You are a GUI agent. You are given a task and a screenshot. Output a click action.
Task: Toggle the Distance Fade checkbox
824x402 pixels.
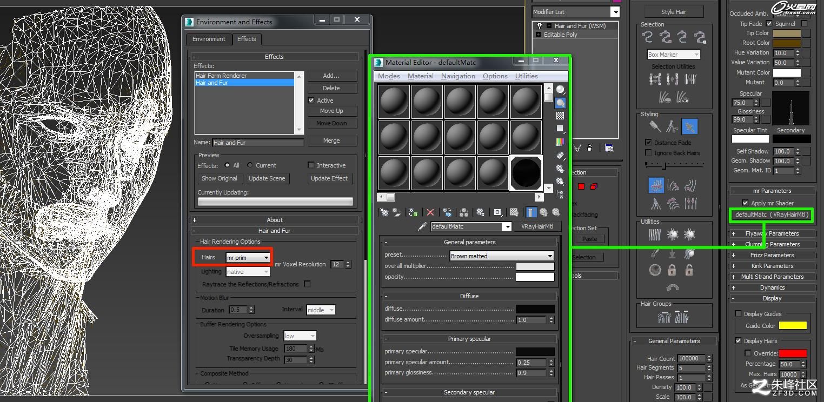(648, 142)
